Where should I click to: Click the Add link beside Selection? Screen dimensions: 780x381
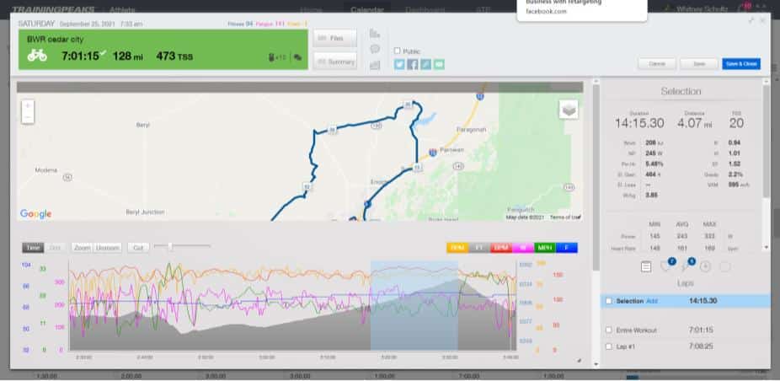click(x=651, y=301)
